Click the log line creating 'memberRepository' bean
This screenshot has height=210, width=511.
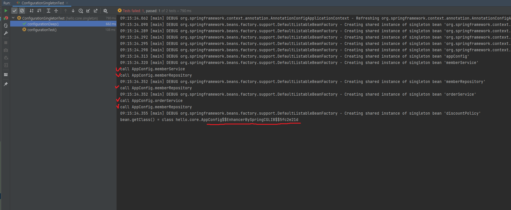(x=303, y=82)
